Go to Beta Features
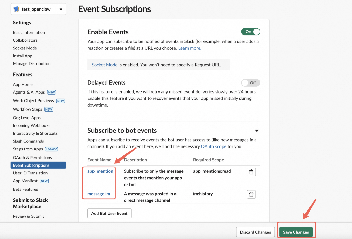Image resolution: width=352 pixels, height=239 pixels. pos(25,189)
